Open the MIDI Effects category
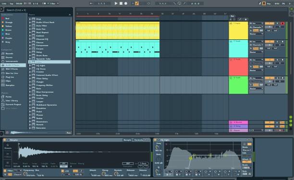The height and width of the screenshot is (180, 294). pos(11,69)
